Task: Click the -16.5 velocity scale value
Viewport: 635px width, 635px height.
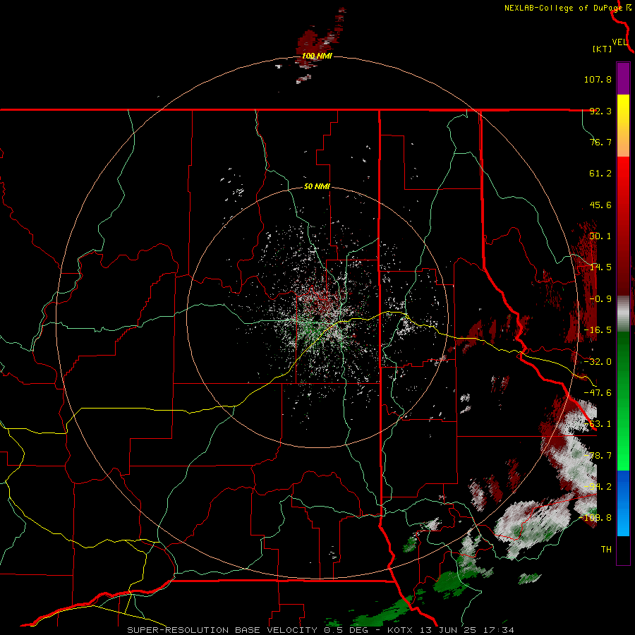Action: [598, 330]
